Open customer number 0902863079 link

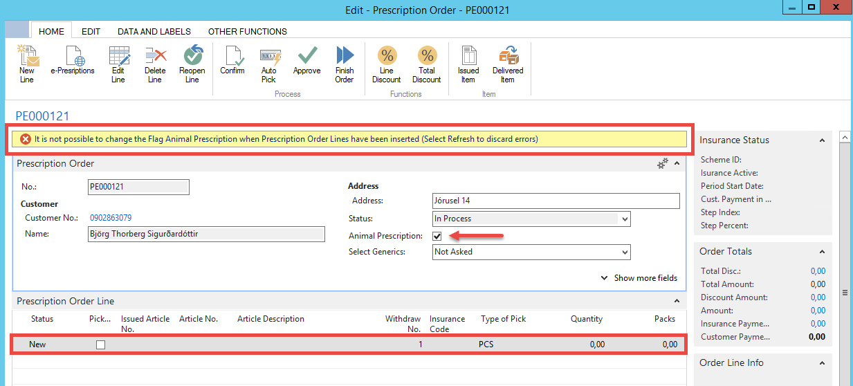click(x=111, y=218)
